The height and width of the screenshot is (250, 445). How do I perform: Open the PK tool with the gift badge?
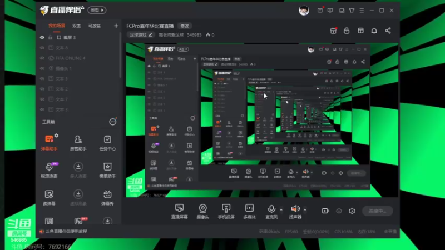80,221
